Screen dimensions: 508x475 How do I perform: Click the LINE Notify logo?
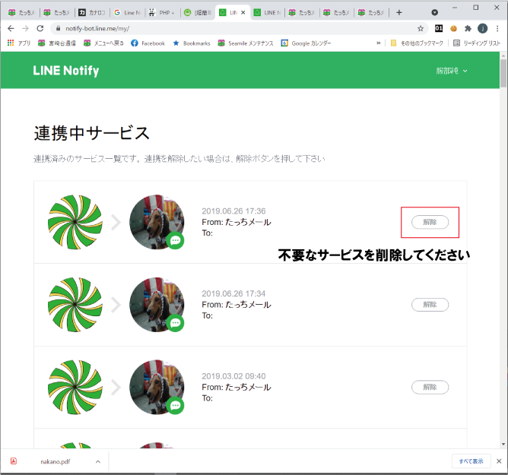point(66,71)
